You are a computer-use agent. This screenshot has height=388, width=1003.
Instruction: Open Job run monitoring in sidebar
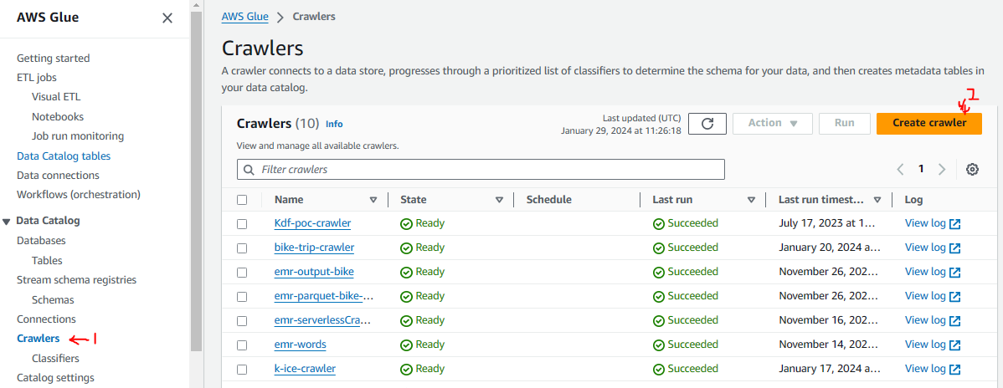(x=77, y=136)
